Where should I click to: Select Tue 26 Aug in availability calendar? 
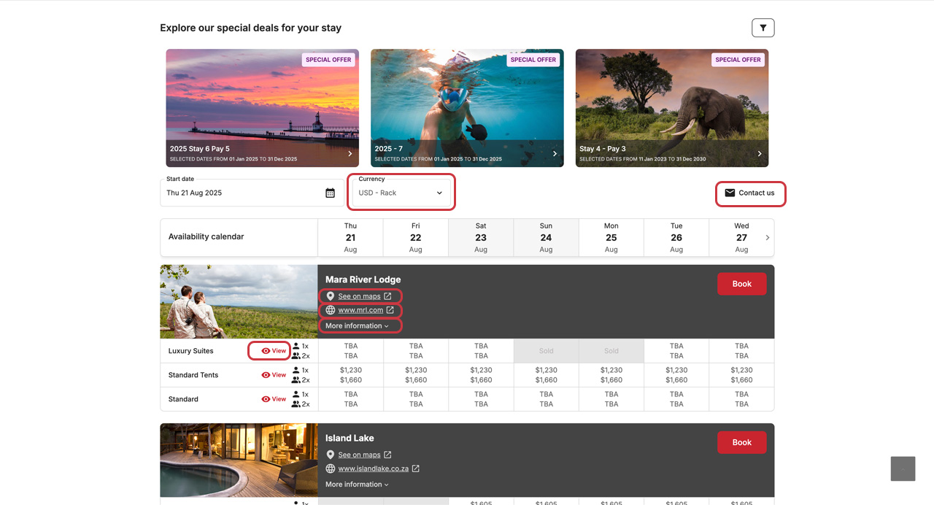tap(676, 237)
